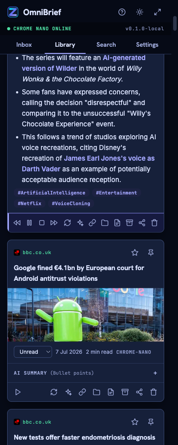Archive the Google fined article
Viewport: 178px width, 445px height.
(x=125, y=392)
